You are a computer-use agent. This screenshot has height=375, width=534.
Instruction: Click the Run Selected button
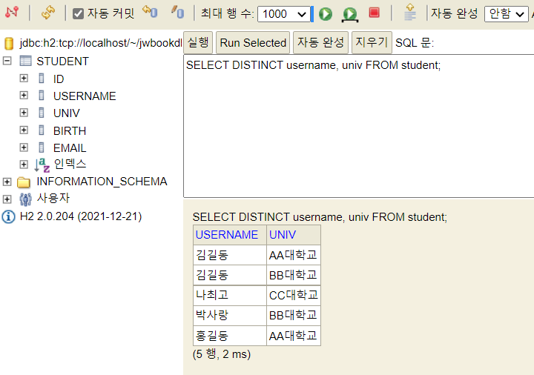click(x=253, y=42)
